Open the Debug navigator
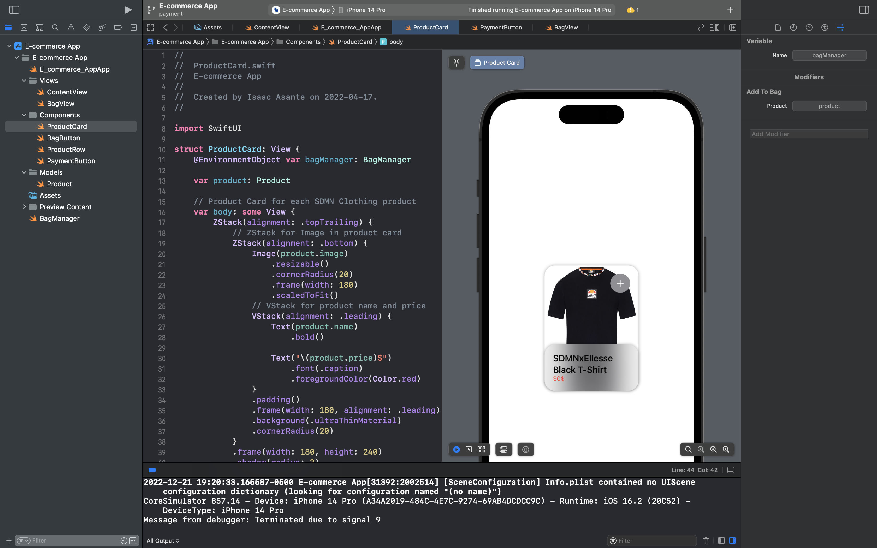The image size is (877, 548). point(102,28)
